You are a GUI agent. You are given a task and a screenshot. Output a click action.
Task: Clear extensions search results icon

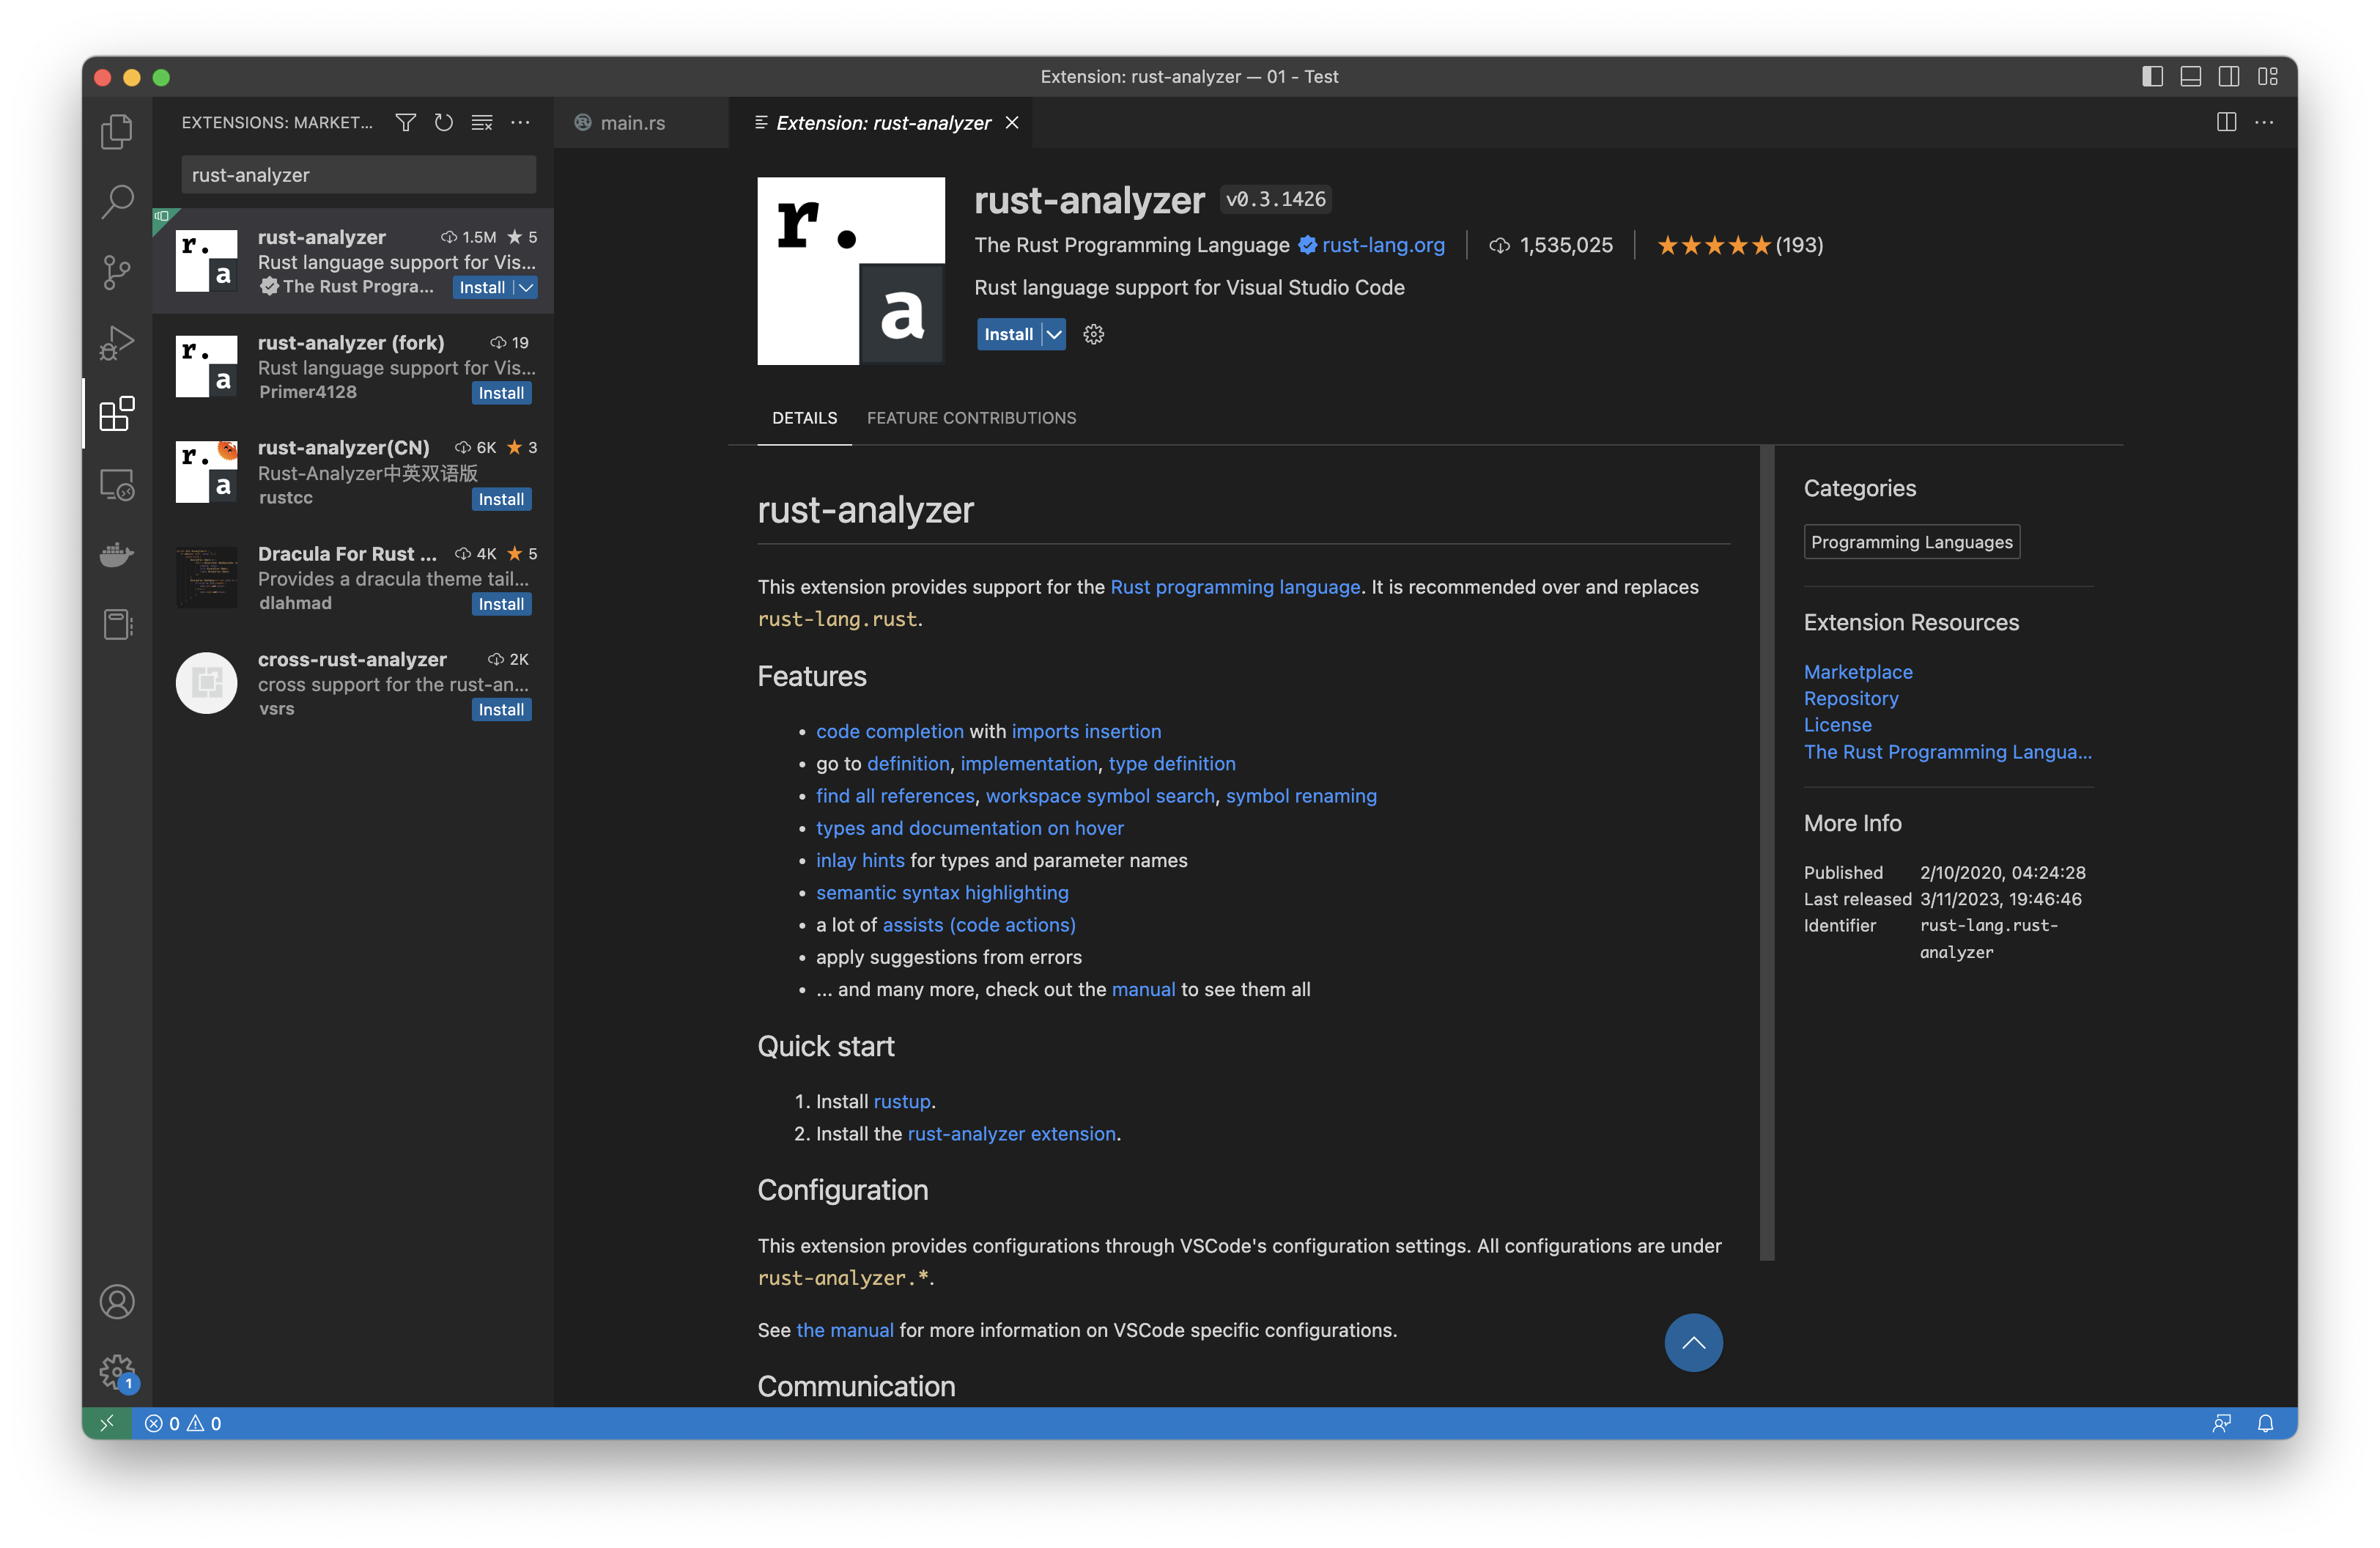click(x=482, y=122)
